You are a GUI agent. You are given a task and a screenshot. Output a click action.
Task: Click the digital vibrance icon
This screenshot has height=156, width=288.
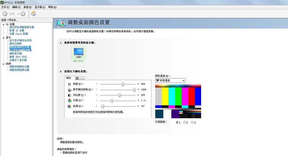pyautogui.click(x=69, y=90)
